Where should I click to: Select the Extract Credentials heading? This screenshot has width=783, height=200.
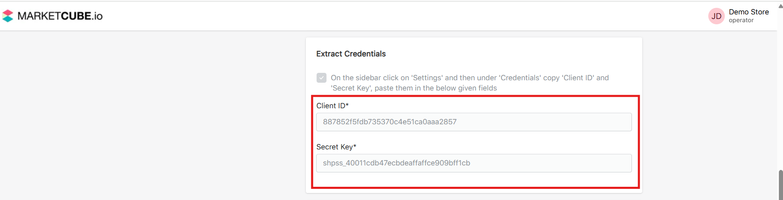pyautogui.click(x=351, y=54)
